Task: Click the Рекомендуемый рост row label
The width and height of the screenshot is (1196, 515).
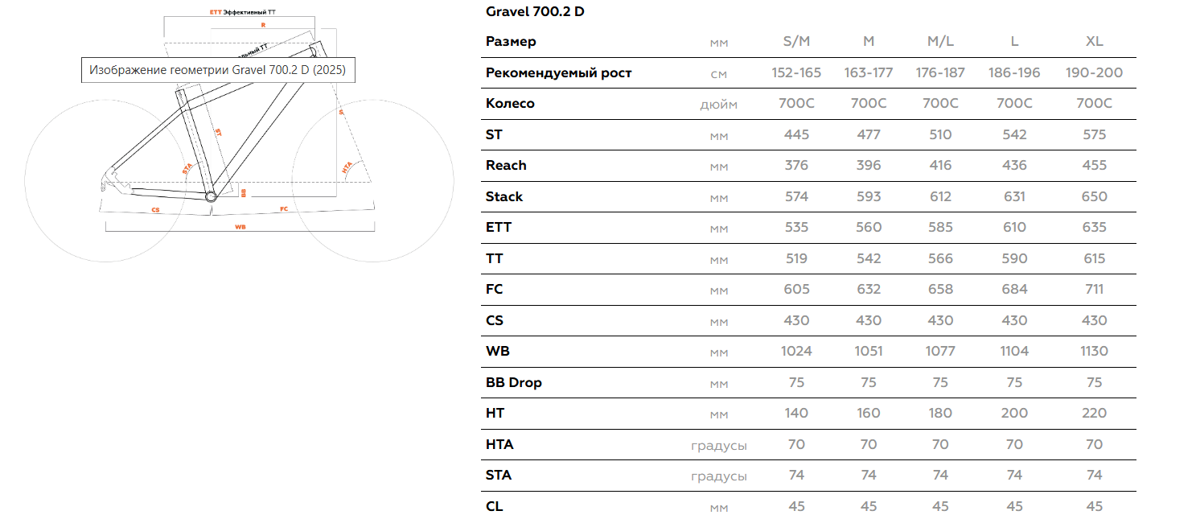Action: [x=558, y=73]
